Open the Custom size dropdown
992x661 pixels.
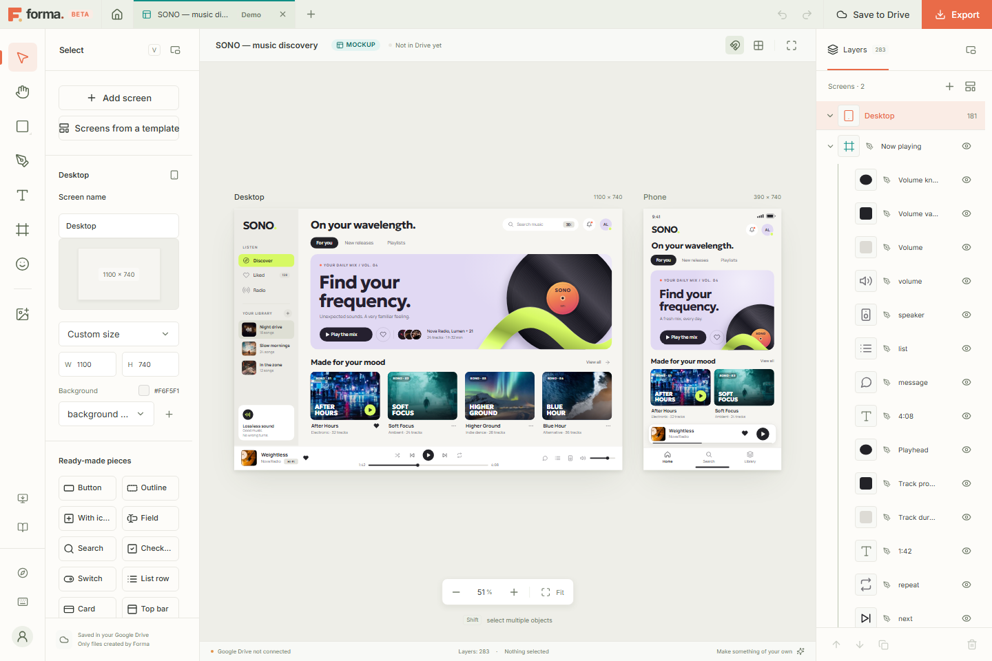coord(118,334)
